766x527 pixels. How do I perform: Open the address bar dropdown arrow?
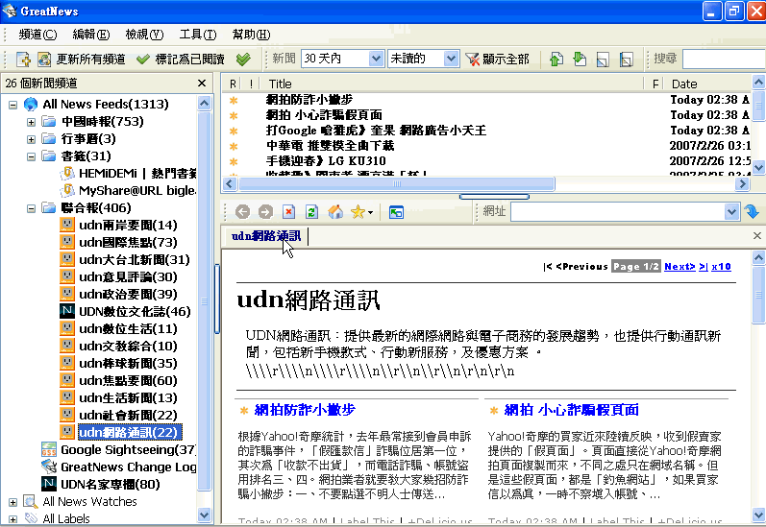[731, 212]
